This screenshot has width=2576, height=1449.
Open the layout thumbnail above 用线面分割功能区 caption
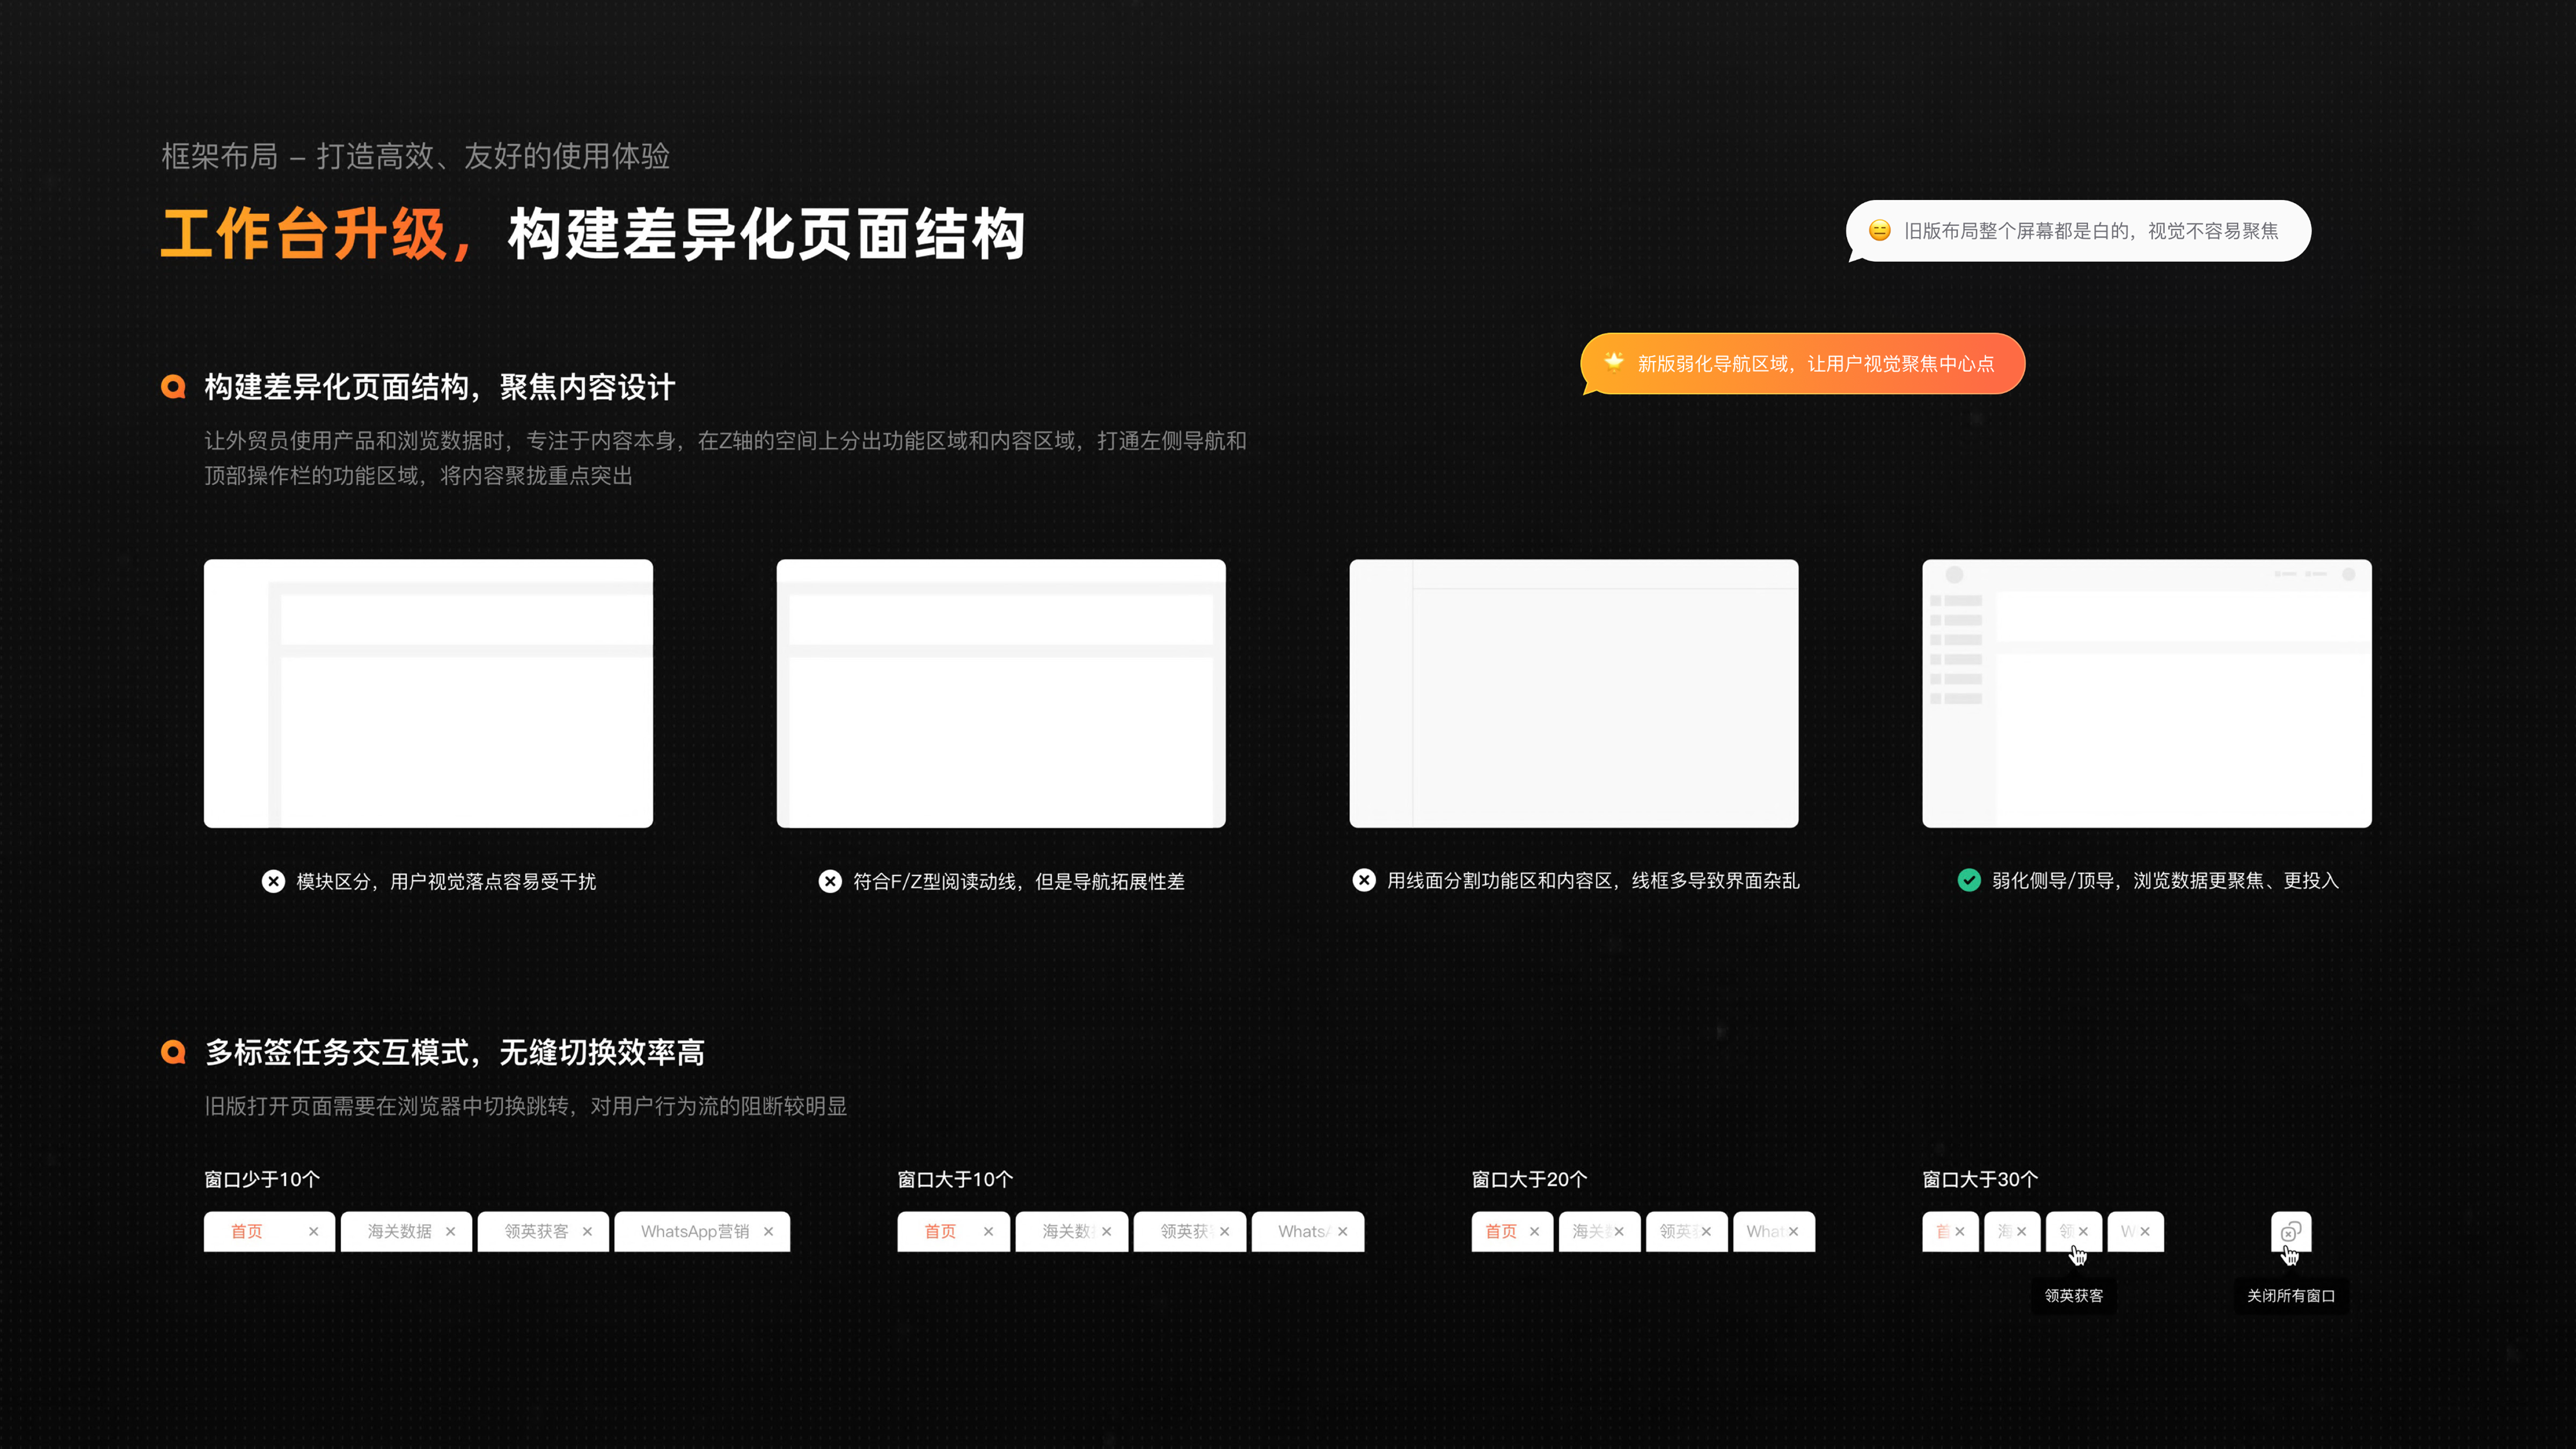[x=1574, y=693]
